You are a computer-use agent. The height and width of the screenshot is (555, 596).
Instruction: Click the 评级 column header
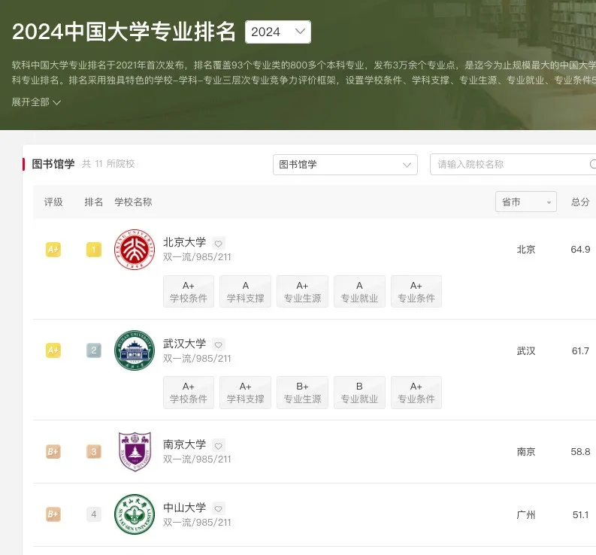click(53, 202)
